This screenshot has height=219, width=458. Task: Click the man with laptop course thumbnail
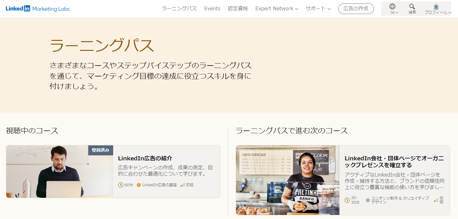[x=60, y=172]
